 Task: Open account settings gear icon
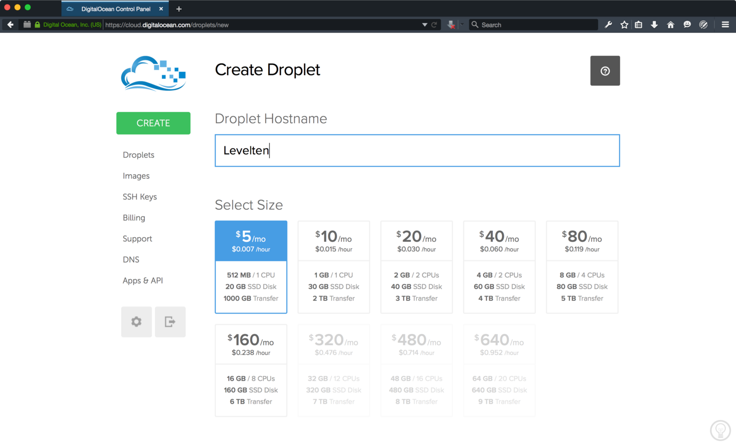136,322
